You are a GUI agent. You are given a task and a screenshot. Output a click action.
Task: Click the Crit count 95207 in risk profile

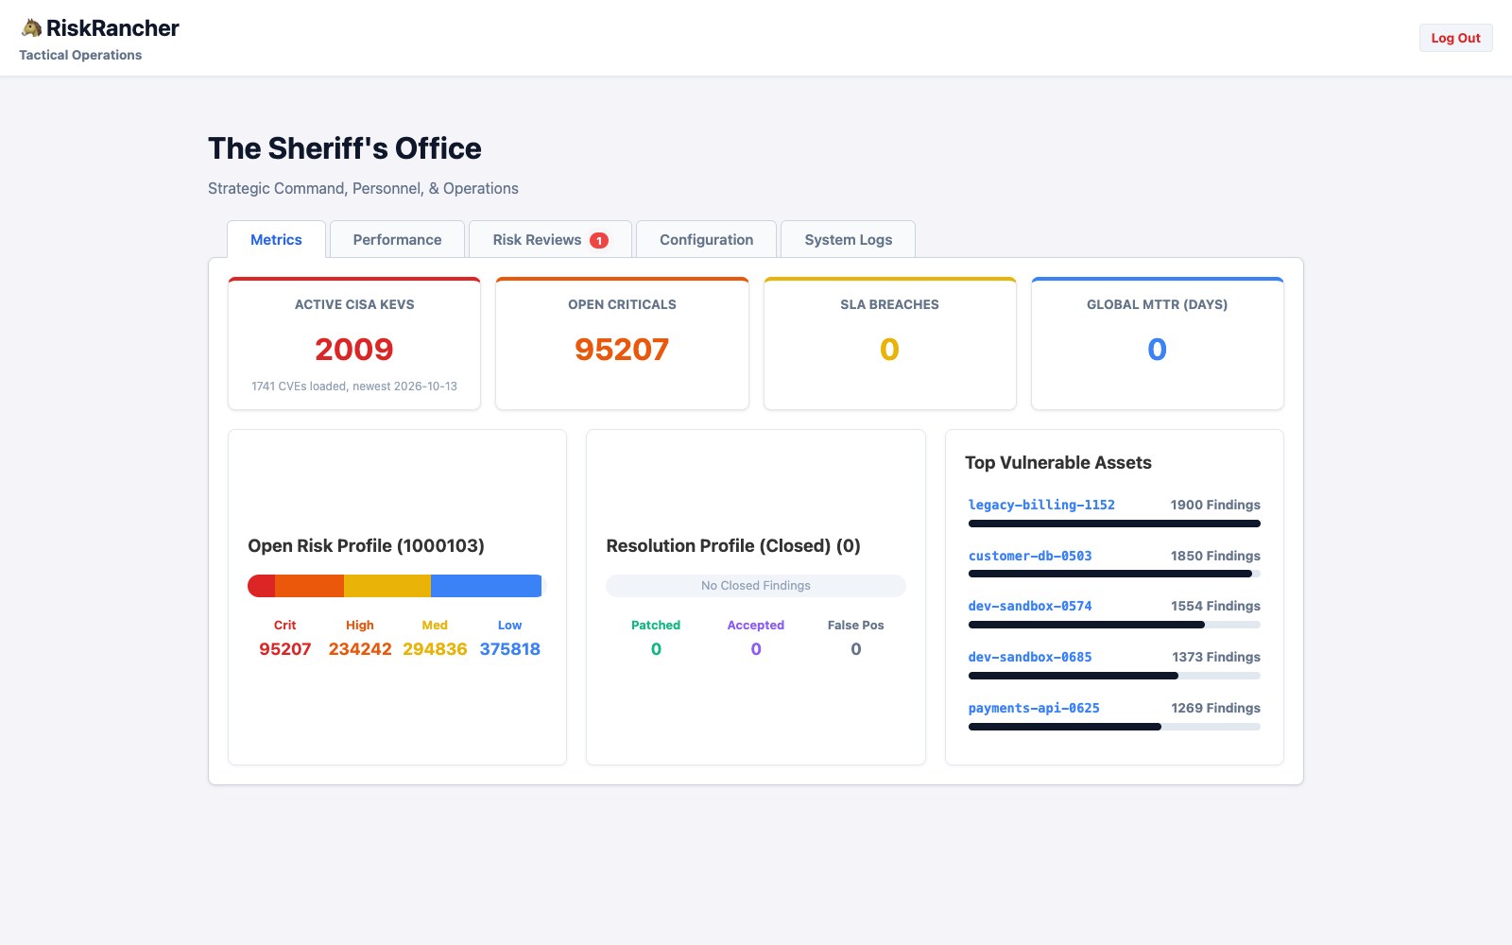(x=285, y=649)
